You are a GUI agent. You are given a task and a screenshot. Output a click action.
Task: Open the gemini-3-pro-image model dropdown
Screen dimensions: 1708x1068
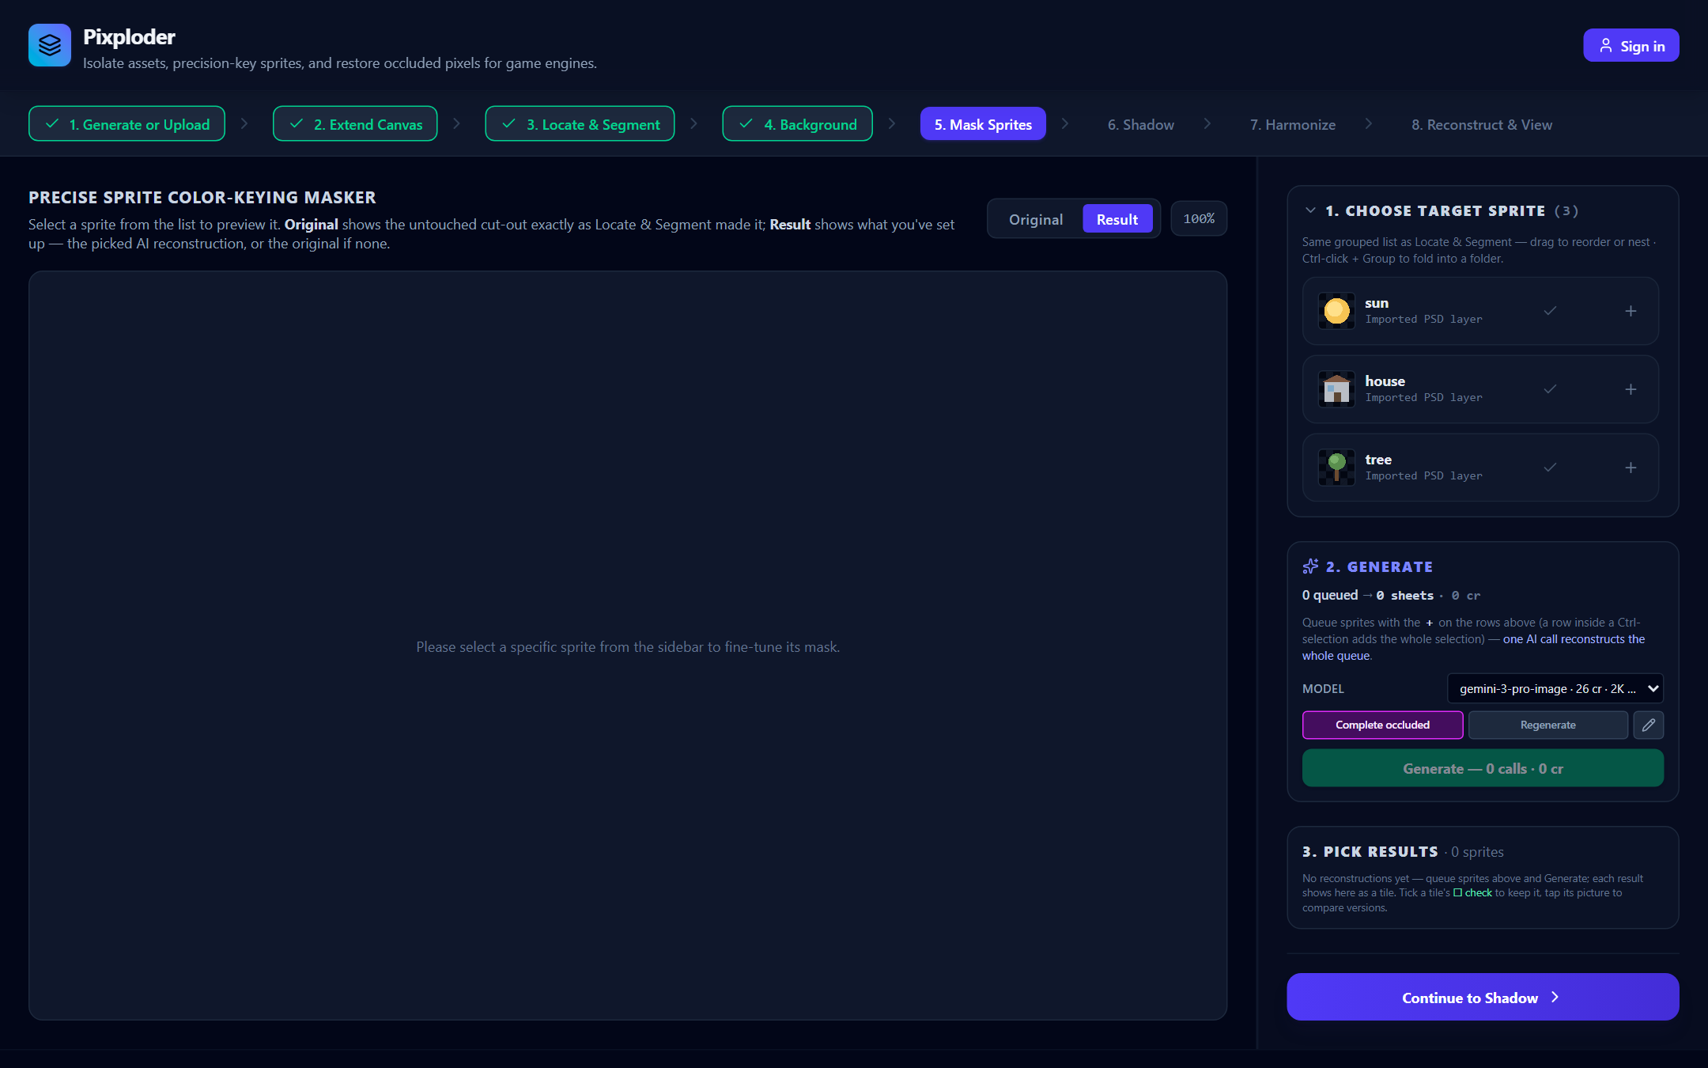[1555, 688]
